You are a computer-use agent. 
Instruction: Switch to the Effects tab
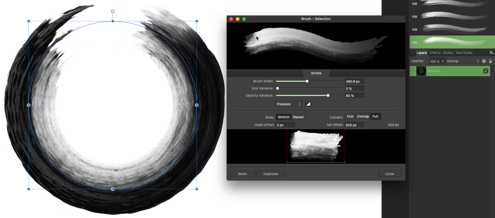tap(435, 53)
